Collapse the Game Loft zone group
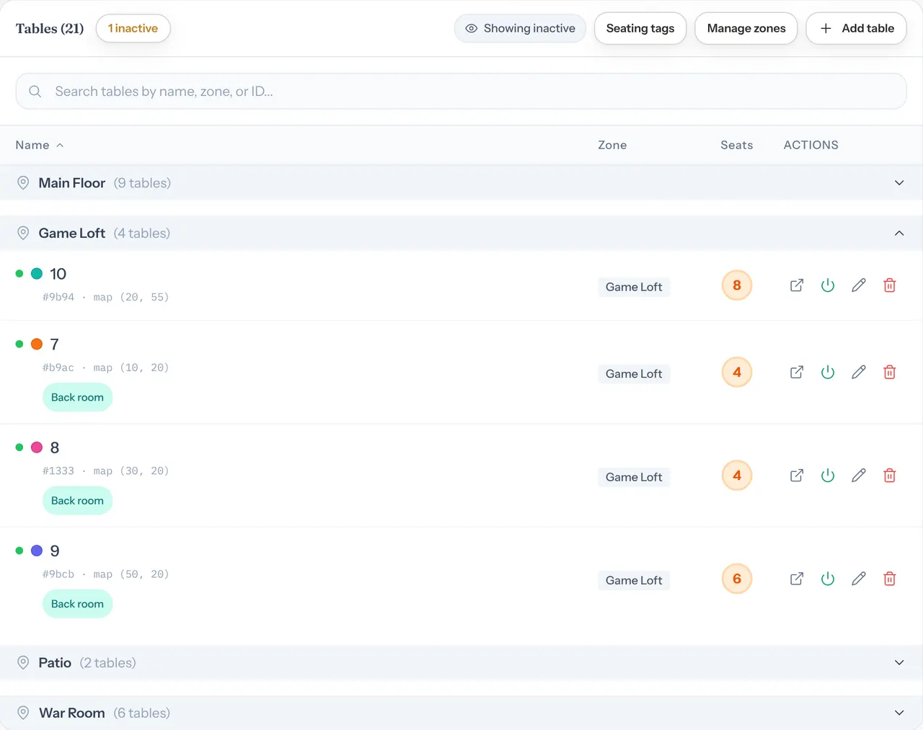The width and height of the screenshot is (923, 730). tap(461, 233)
